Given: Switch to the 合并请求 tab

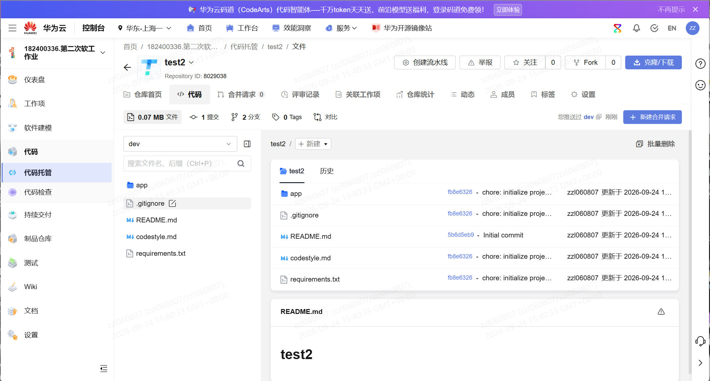Looking at the screenshot, I should (241, 95).
